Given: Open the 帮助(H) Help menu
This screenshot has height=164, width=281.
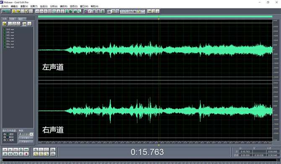Looking at the screenshot, I should 94,6.
